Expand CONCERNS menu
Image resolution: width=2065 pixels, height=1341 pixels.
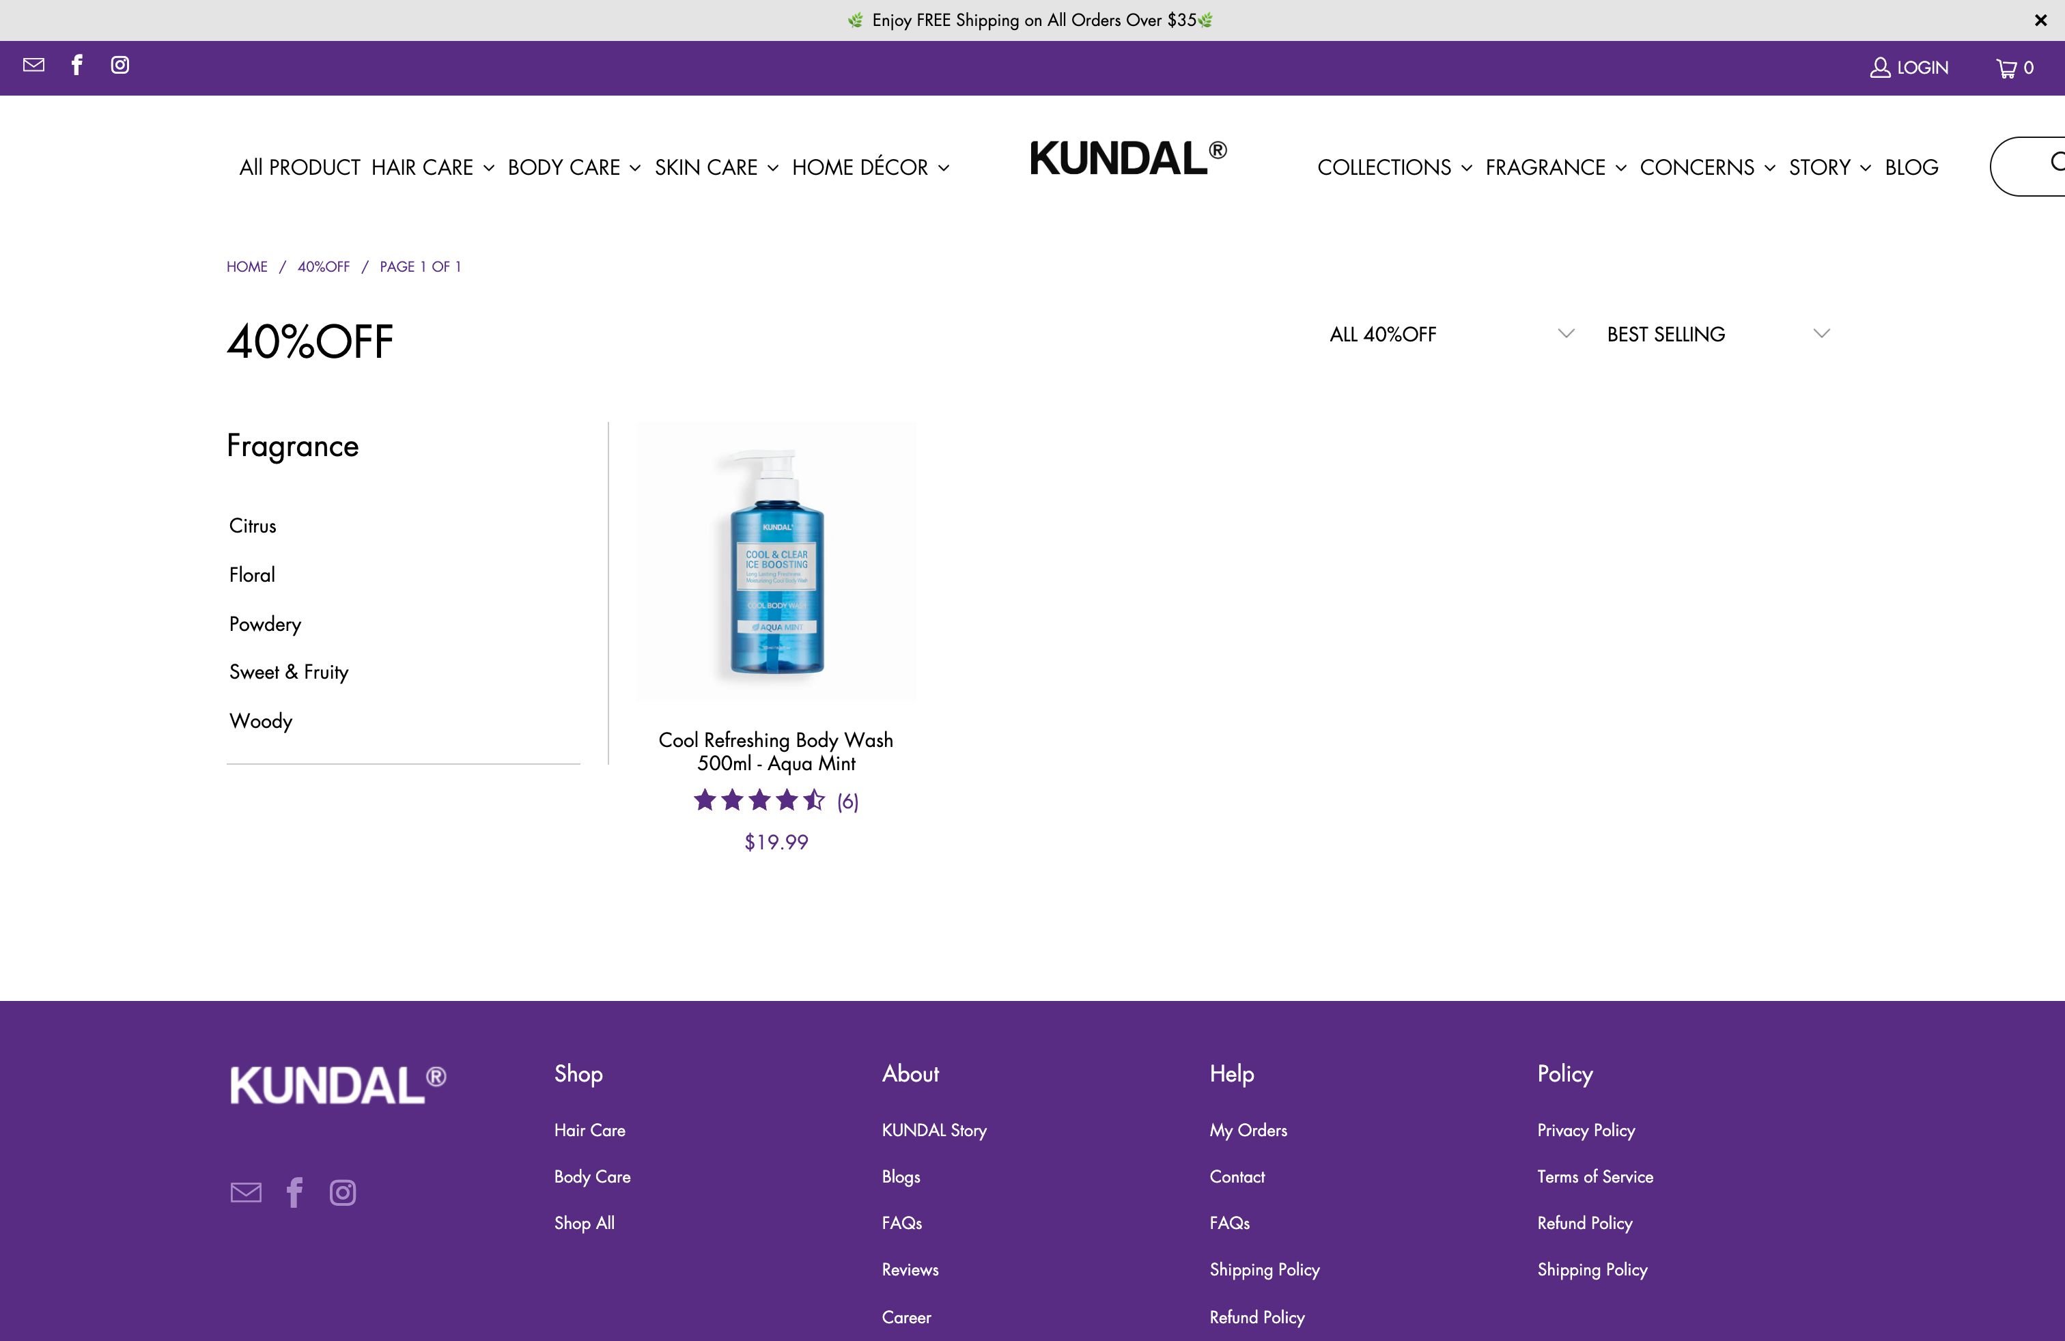1708,167
